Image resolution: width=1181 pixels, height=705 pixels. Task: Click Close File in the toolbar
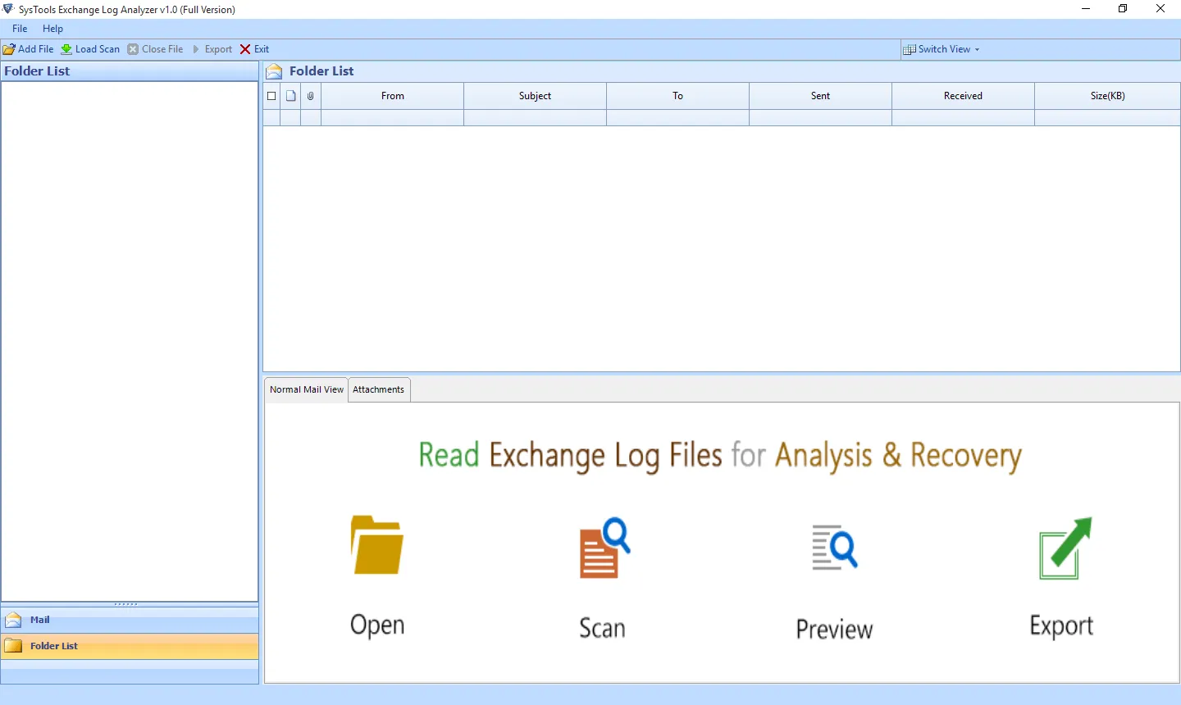155,49
